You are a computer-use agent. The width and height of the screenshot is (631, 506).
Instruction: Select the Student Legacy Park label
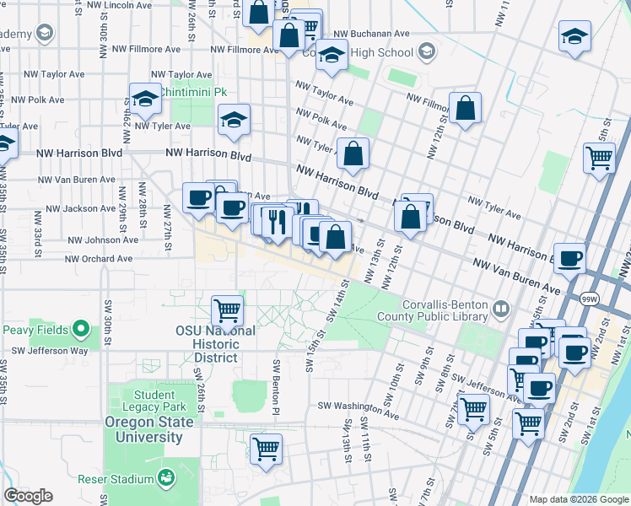click(x=154, y=401)
